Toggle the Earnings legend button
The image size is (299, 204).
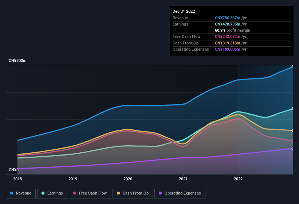52,193
